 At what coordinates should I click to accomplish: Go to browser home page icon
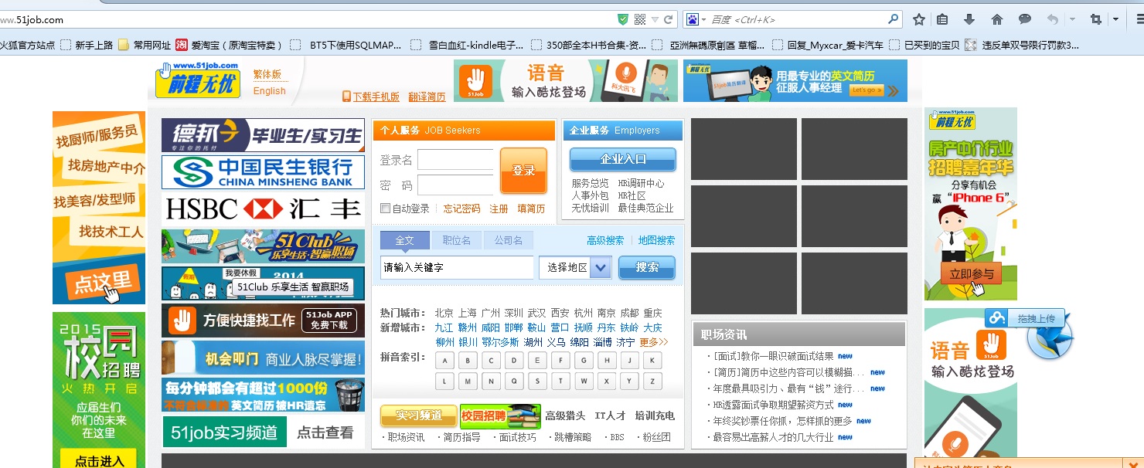coord(997,19)
